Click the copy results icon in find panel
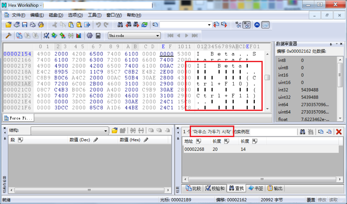The width and height of the screenshot is (347, 204). (x=321, y=131)
